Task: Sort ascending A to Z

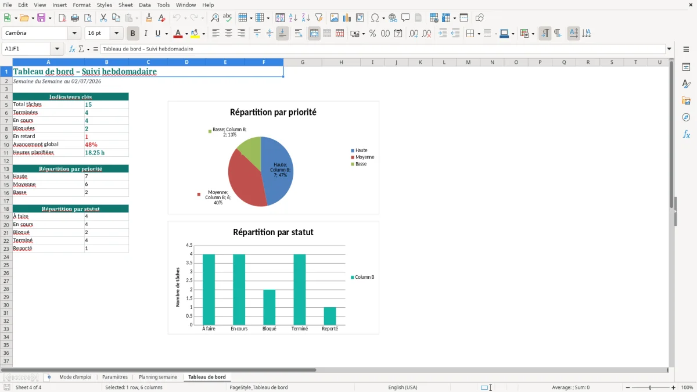Action: pos(293,18)
